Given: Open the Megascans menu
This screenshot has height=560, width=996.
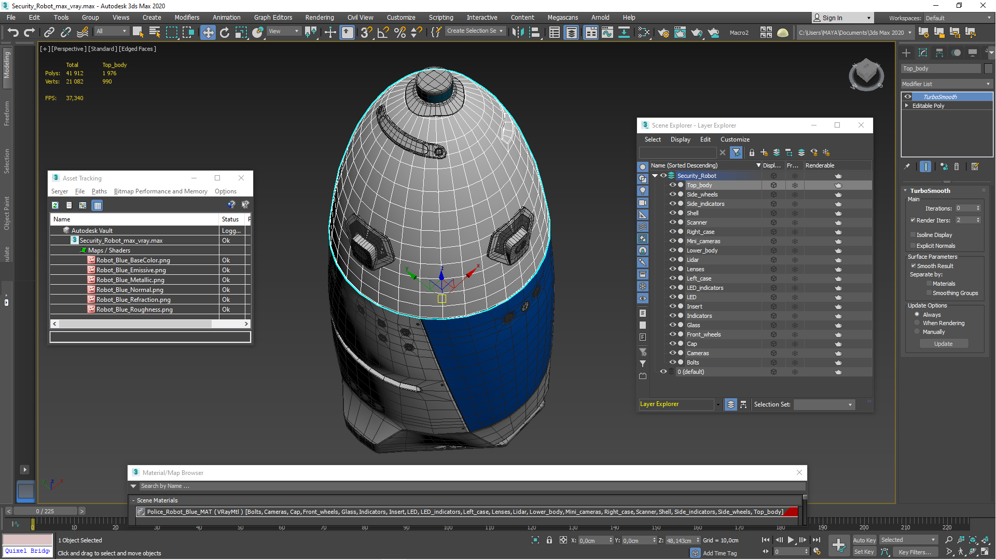Looking at the screenshot, I should (562, 18).
